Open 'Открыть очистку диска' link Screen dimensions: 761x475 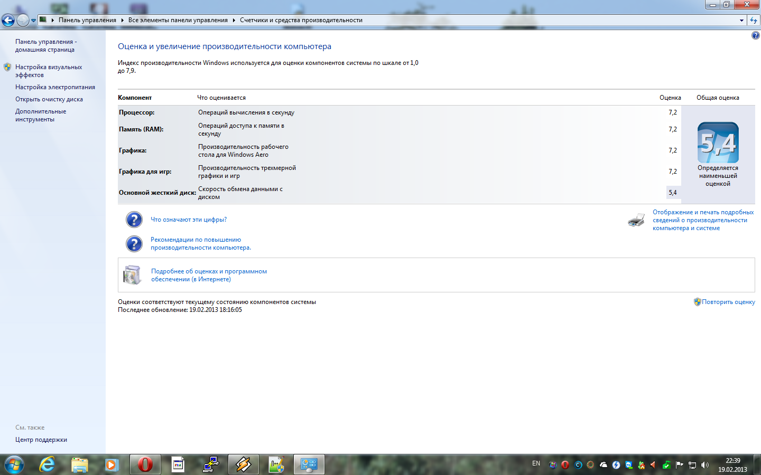click(x=49, y=99)
